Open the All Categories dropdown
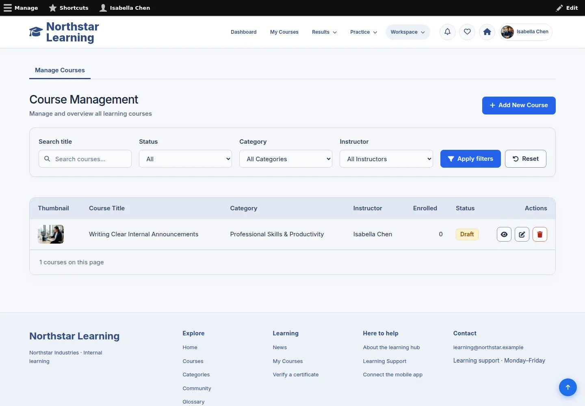Screen dimensions: 585x406 (286, 159)
